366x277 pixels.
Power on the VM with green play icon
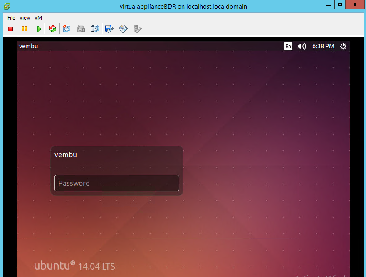pyautogui.click(x=39, y=29)
